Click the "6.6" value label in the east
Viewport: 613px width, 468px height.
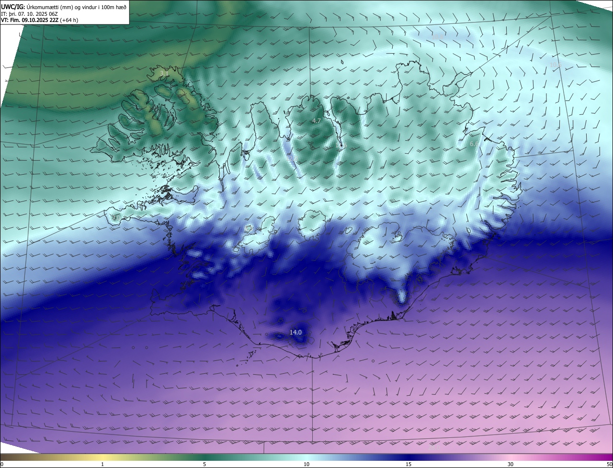(x=474, y=144)
